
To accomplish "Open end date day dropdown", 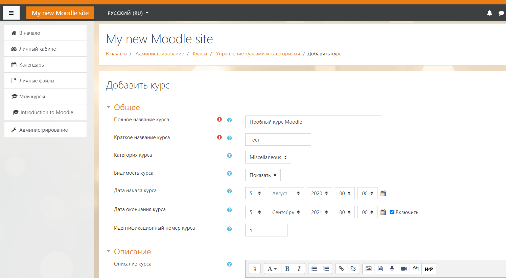I will point(255,212).
